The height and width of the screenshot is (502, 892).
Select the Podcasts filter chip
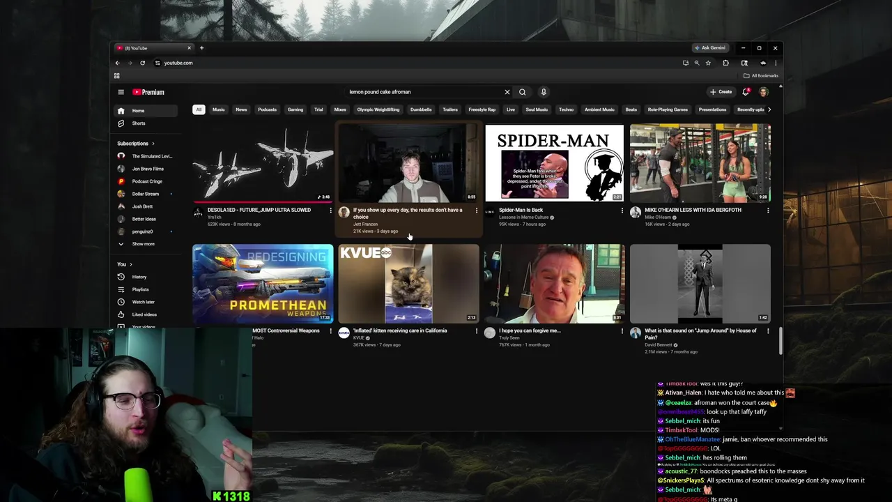pyautogui.click(x=267, y=109)
